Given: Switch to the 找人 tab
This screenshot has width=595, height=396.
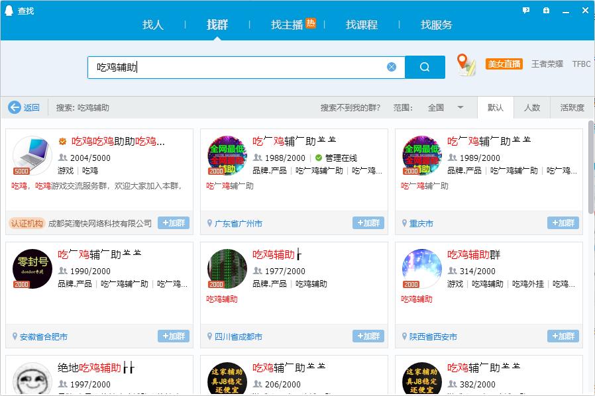Looking at the screenshot, I should pyautogui.click(x=153, y=25).
